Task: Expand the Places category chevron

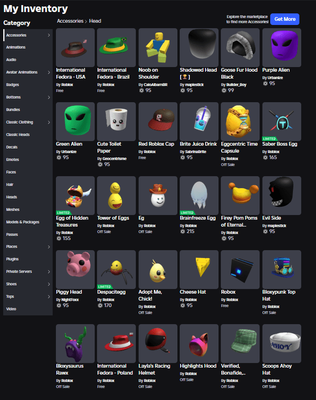Action: (49, 246)
